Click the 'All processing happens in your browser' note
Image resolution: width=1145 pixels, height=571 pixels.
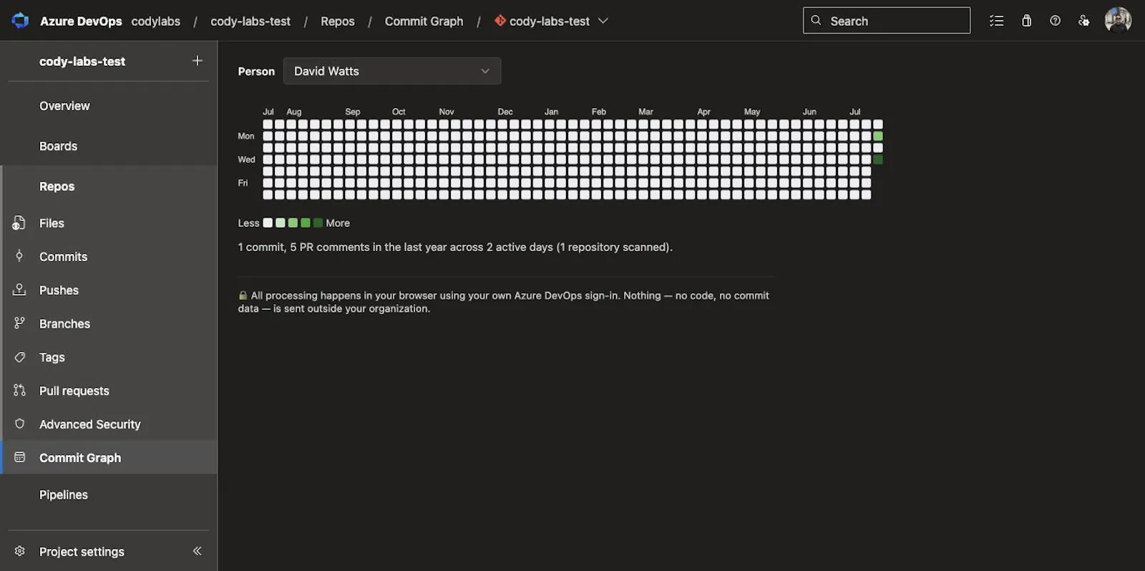(504, 302)
